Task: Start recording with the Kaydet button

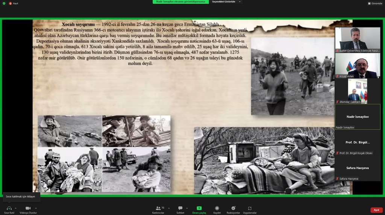Action: coord(217,208)
